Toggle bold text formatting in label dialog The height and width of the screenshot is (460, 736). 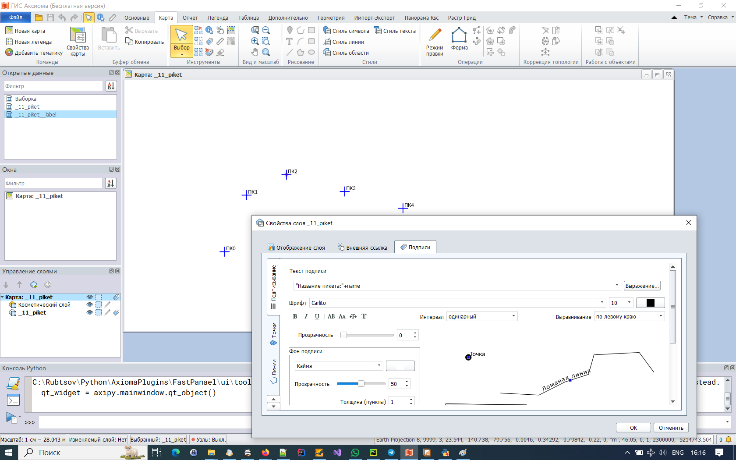coord(295,316)
